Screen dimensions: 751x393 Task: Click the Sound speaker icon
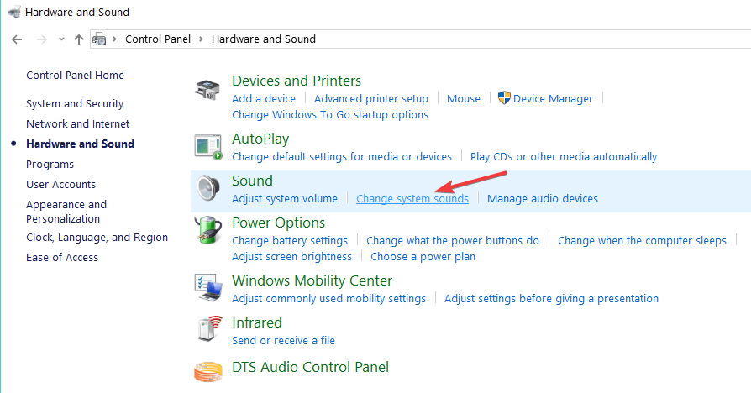tap(207, 190)
